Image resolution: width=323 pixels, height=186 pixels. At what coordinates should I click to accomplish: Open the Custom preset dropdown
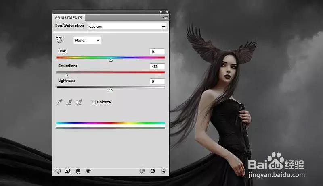coord(127,27)
